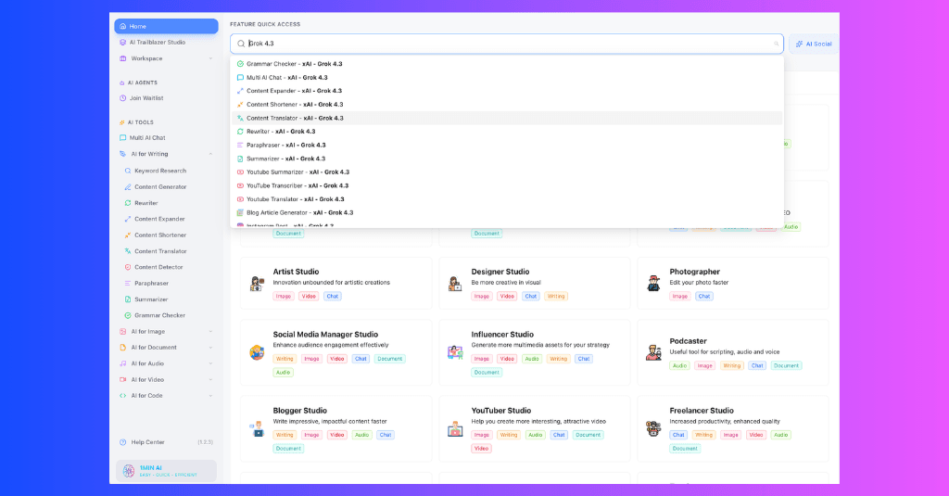This screenshot has width=949, height=496.
Task: Click Join Waitlist under AI Agents
Action: 146,98
